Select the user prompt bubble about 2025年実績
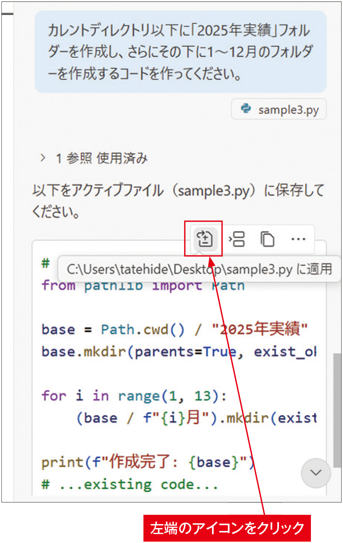This screenshot has width=343, height=543. click(x=180, y=52)
